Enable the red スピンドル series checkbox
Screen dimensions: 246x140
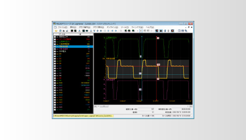(55, 39)
